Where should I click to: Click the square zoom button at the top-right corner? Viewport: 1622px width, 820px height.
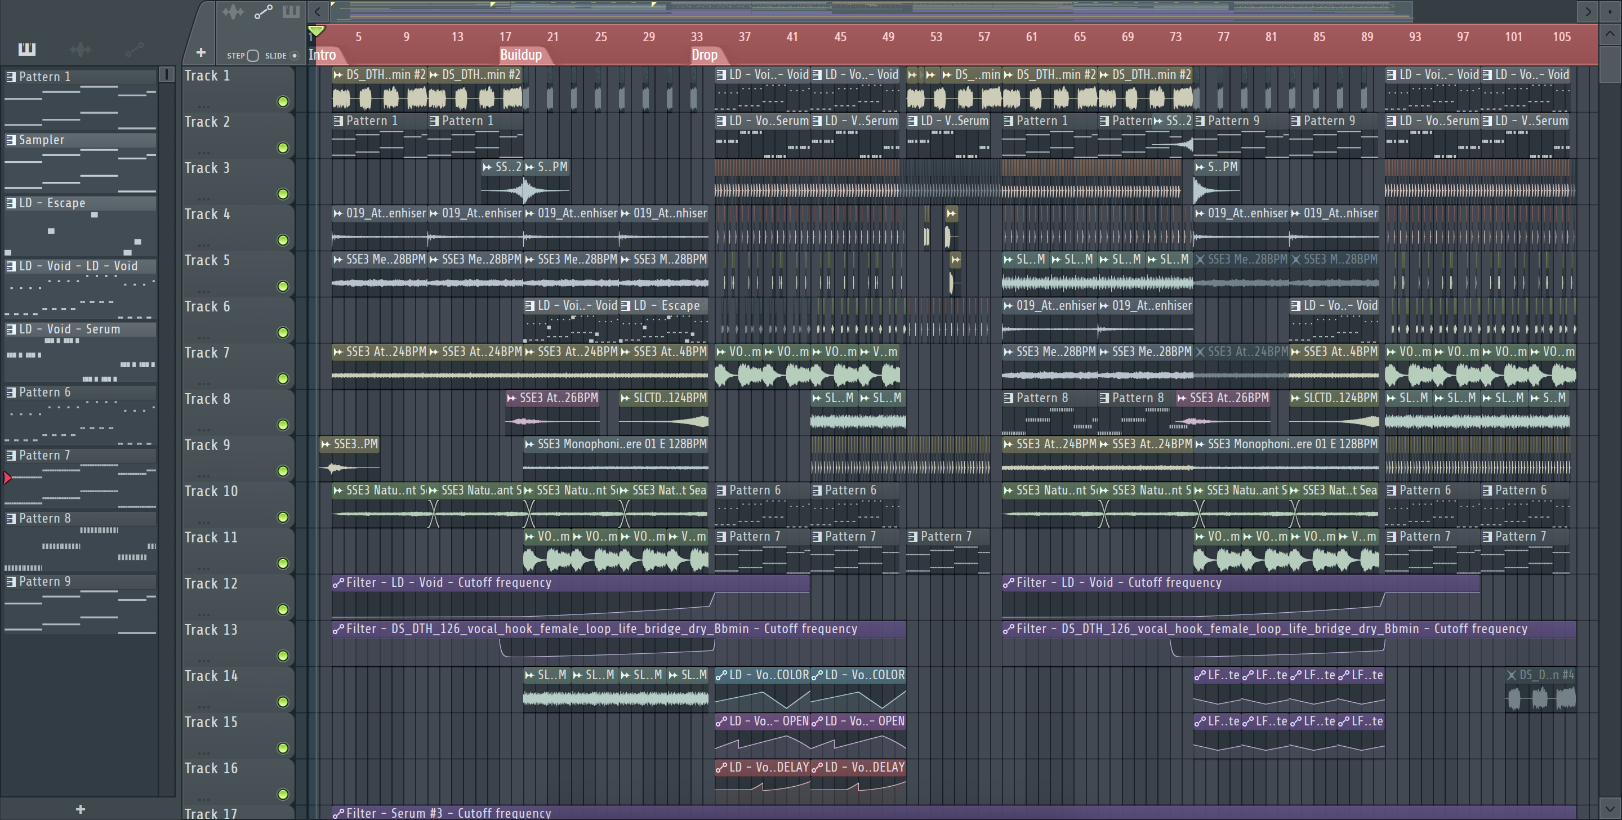click(x=1610, y=11)
